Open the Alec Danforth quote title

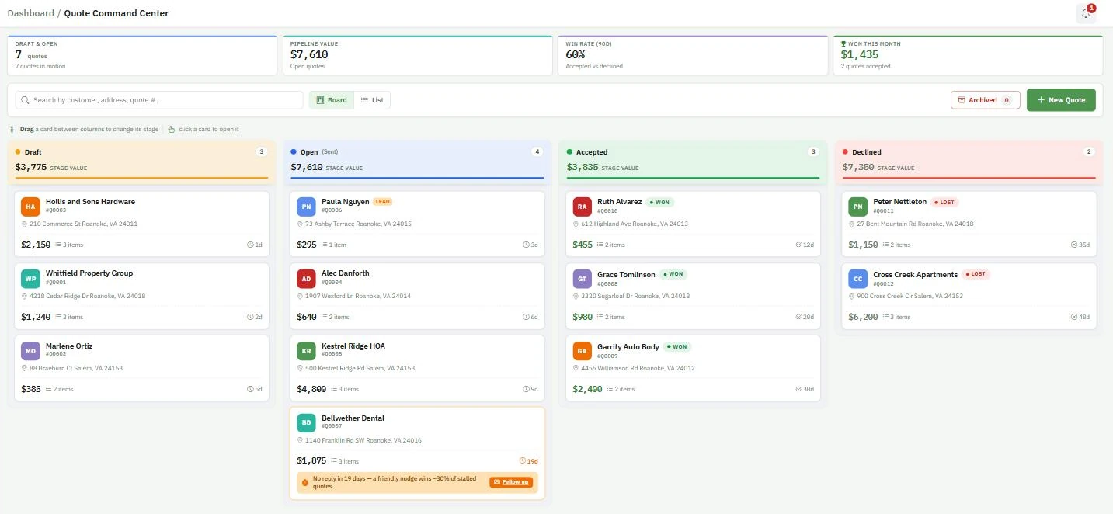coord(346,273)
